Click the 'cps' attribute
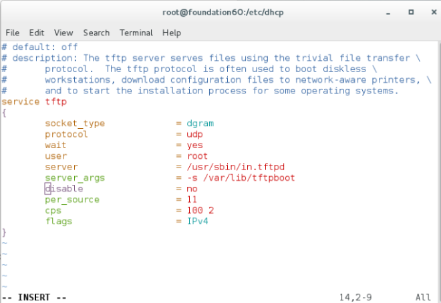This screenshot has width=441, height=303. [x=53, y=211]
